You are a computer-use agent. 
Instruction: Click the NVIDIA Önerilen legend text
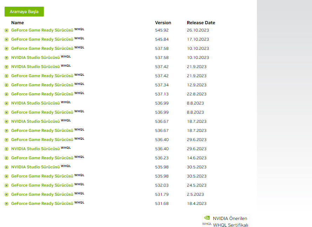230,219
